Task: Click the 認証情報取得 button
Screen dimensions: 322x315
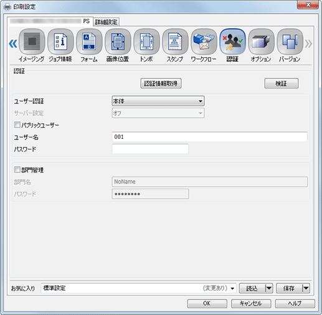Action: pyautogui.click(x=161, y=83)
